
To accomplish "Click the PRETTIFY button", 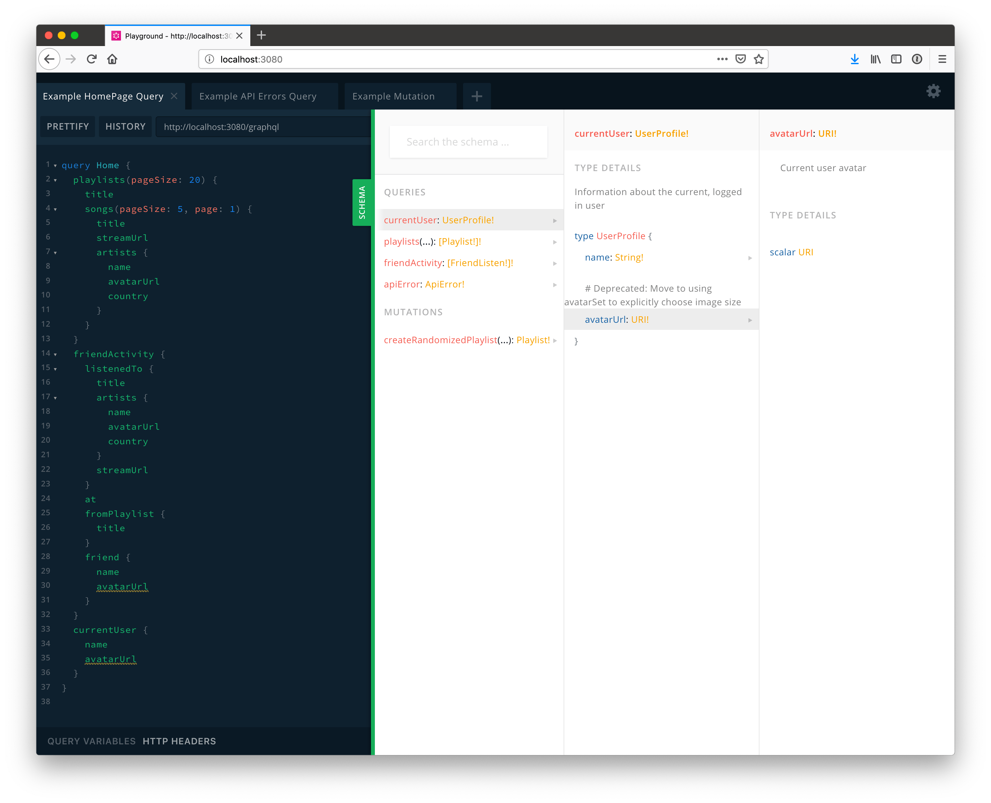I will click(x=67, y=127).
